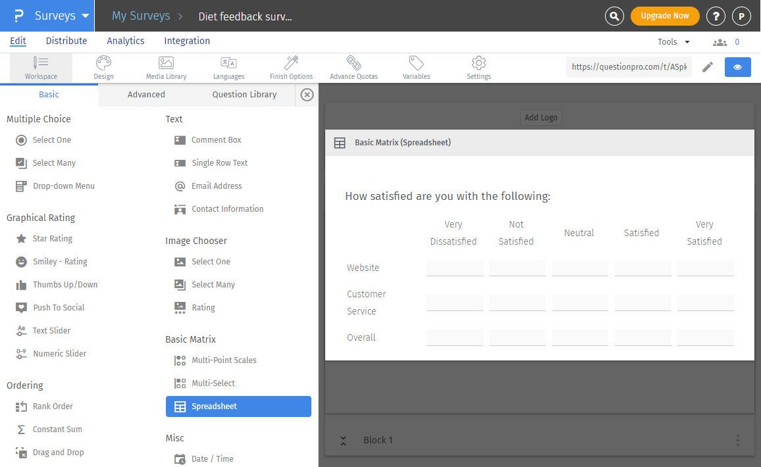Switch to the Advanced question tab

pyautogui.click(x=146, y=95)
